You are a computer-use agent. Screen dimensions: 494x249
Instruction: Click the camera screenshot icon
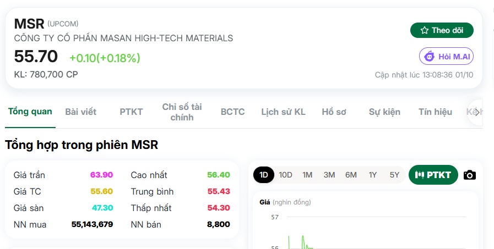tap(469, 175)
